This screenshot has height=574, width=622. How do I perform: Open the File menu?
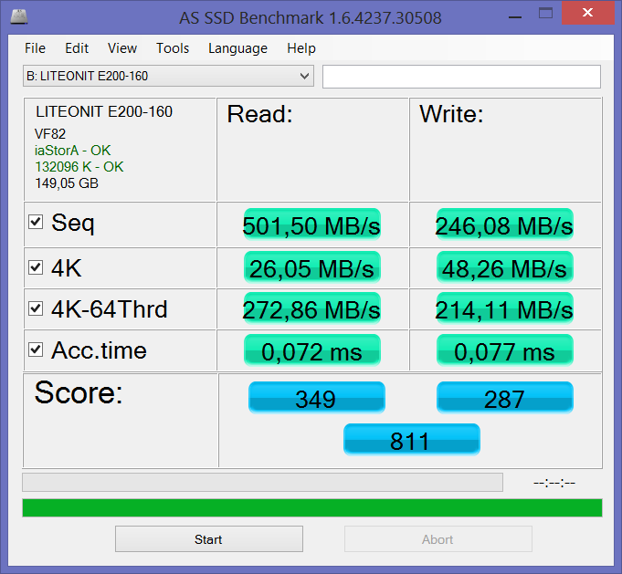[35, 48]
